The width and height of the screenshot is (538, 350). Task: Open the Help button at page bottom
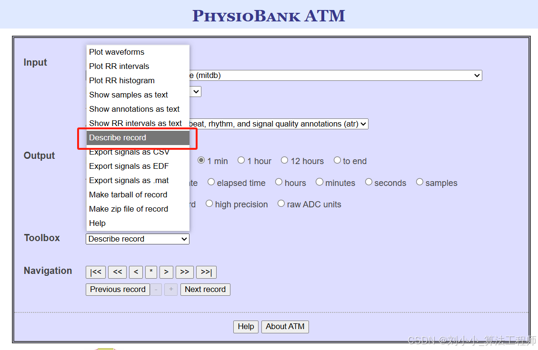(246, 327)
